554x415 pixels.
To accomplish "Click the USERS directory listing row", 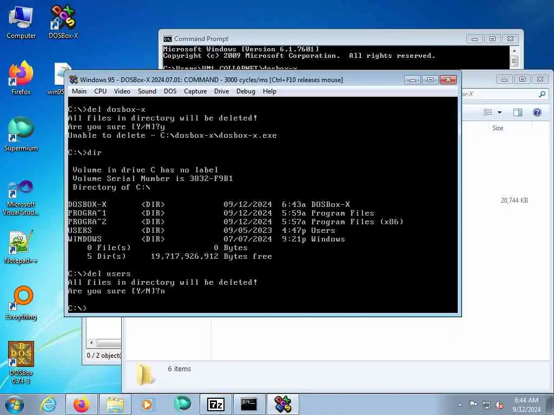I will pyautogui.click(x=201, y=230).
